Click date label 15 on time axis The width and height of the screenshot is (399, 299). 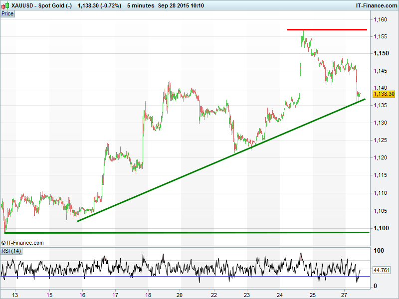(x=49, y=295)
